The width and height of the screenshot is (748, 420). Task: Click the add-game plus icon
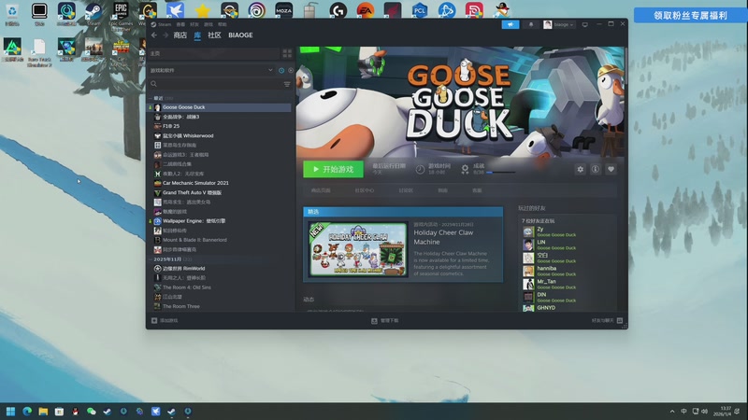[154, 320]
